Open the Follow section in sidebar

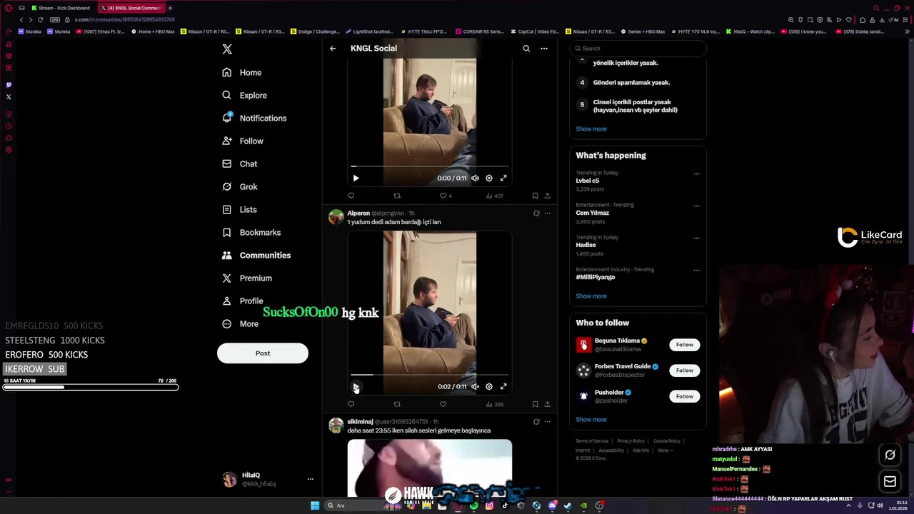[242, 141]
